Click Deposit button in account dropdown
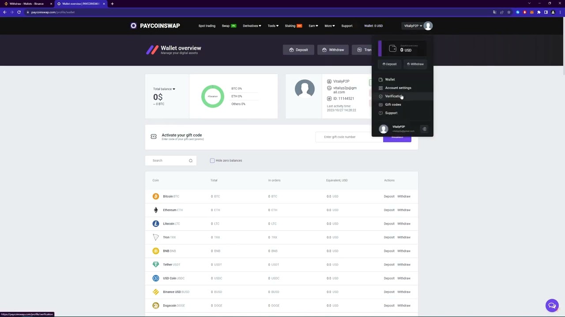 [389, 64]
